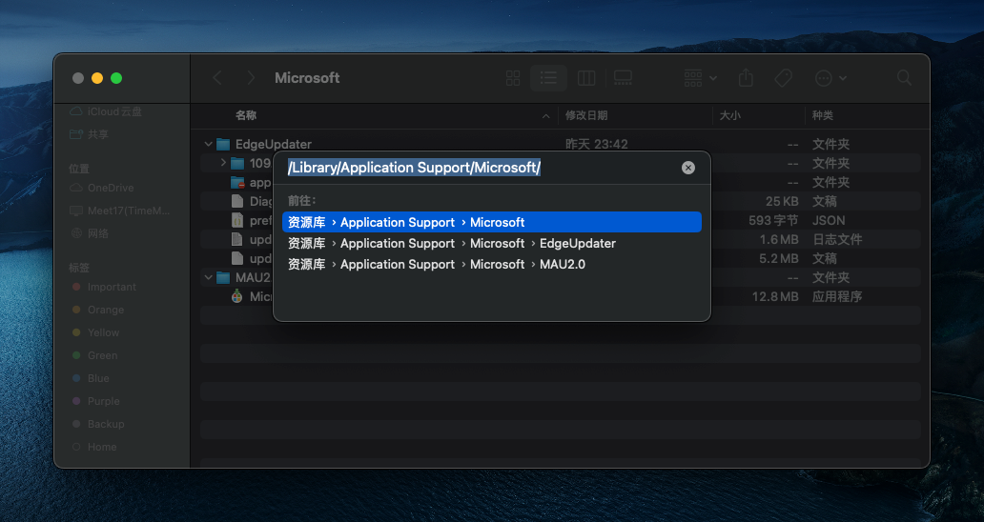Sort by 种类 column header

pos(823,115)
